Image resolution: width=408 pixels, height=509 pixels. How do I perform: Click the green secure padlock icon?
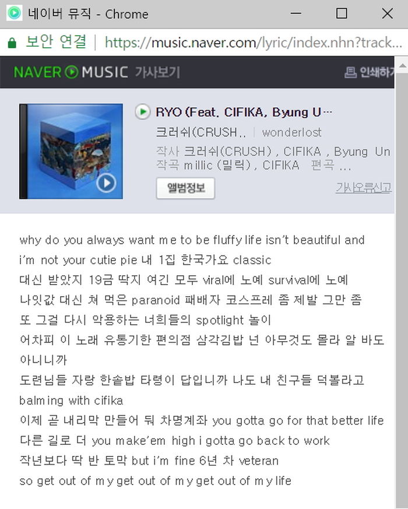12,43
